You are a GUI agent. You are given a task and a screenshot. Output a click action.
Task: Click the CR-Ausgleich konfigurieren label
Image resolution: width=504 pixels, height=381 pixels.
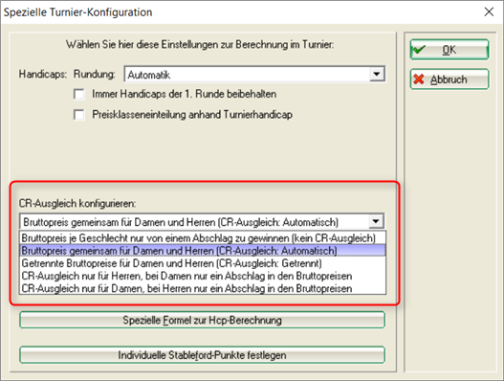(77, 203)
